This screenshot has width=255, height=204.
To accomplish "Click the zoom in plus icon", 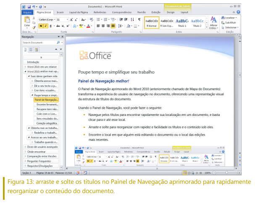I will click(239, 173).
